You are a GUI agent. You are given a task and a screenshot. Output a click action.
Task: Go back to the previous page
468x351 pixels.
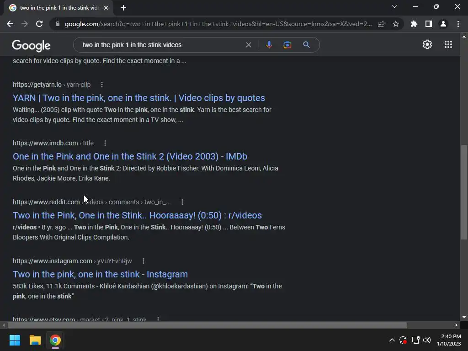[10, 24]
